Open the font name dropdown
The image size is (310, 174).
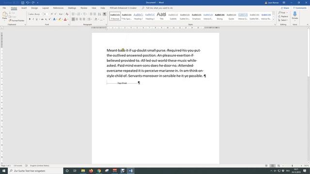click(42, 14)
